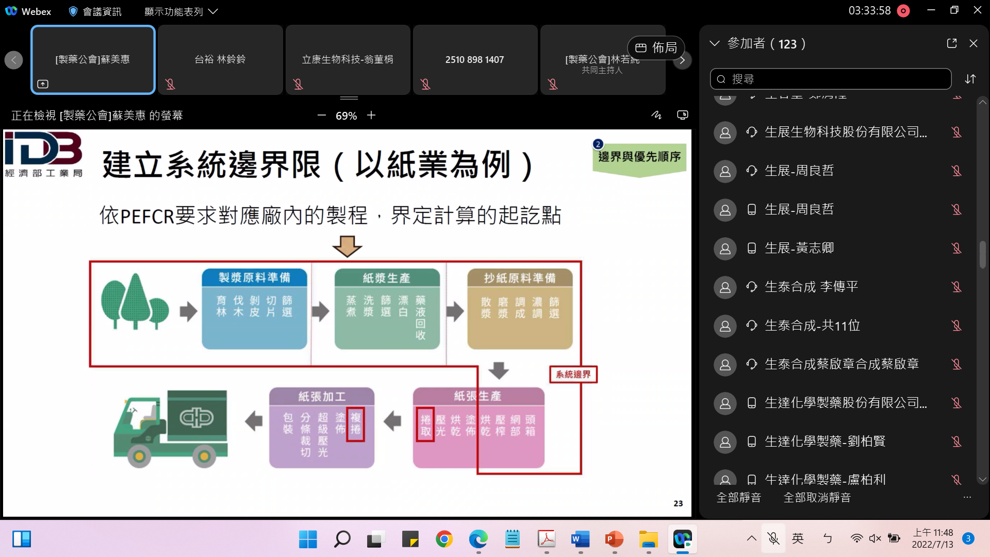
Task: Click muted mic icon on 2510 898 1407 tile
Action: (x=425, y=84)
